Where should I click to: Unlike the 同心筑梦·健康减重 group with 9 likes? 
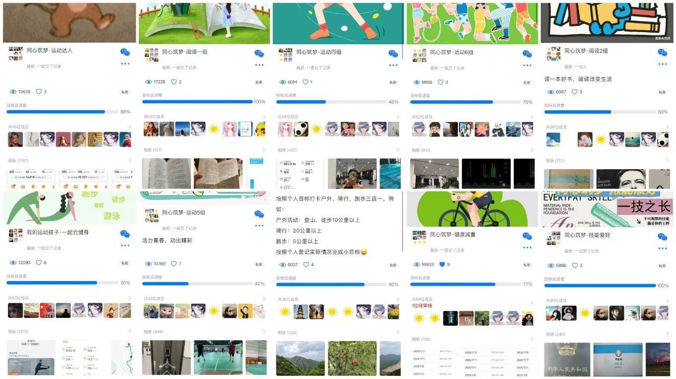(442, 265)
